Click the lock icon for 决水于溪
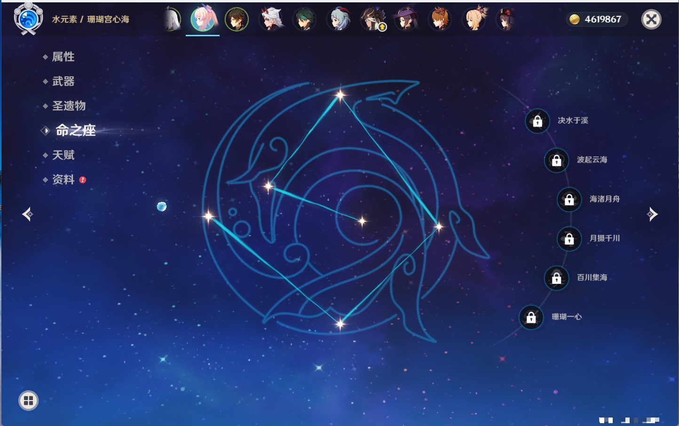The image size is (679, 426). pyautogui.click(x=537, y=121)
